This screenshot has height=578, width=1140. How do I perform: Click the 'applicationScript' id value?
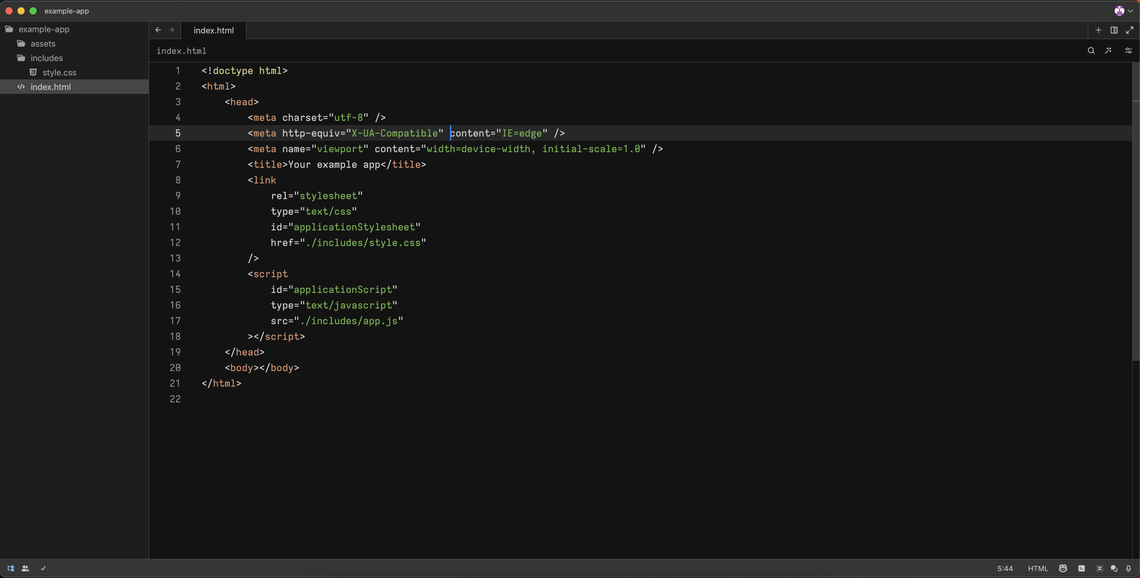click(343, 289)
